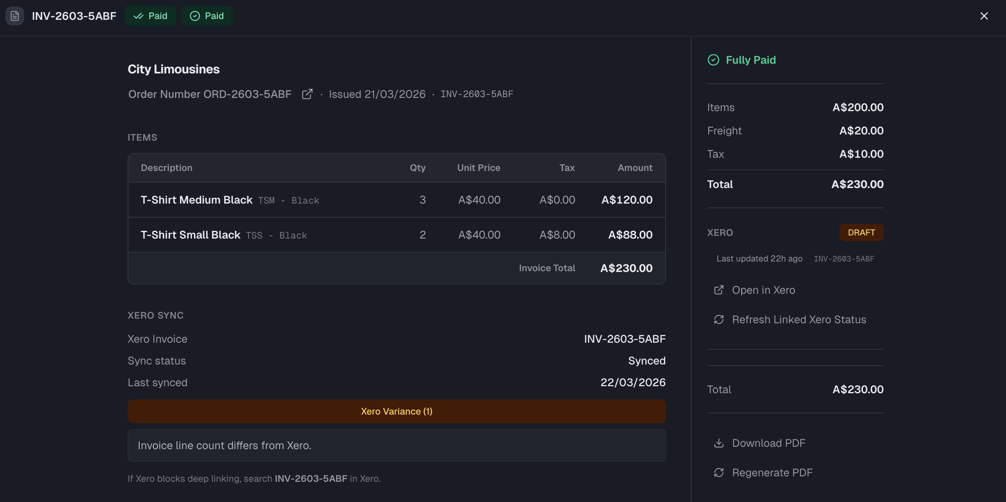Click the Unit Price column header
The image size is (1006, 502).
(x=478, y=168)
